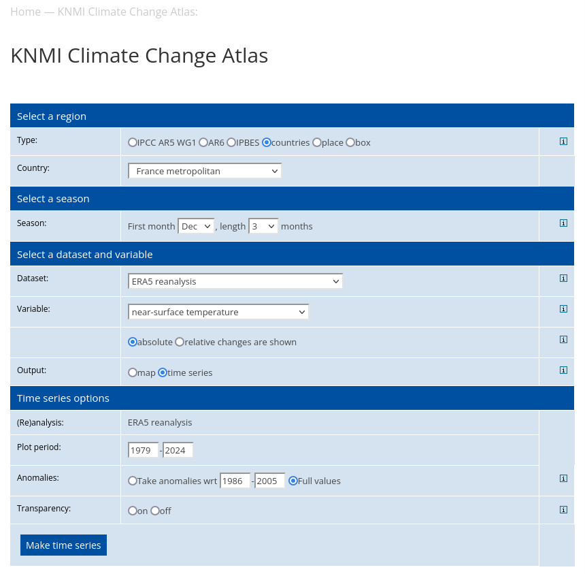
Task: Open the season length dropdown
Action: (x=263, y=226)
